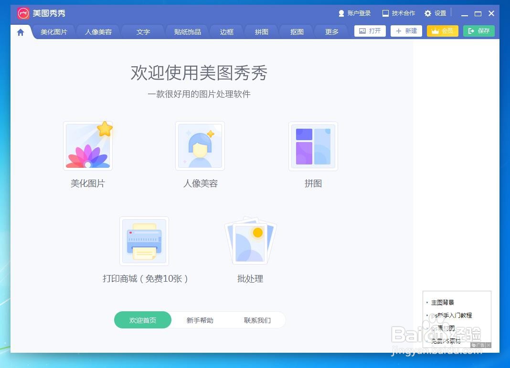Click the ps新手入门教程 tutorial link

pos(452,315)
